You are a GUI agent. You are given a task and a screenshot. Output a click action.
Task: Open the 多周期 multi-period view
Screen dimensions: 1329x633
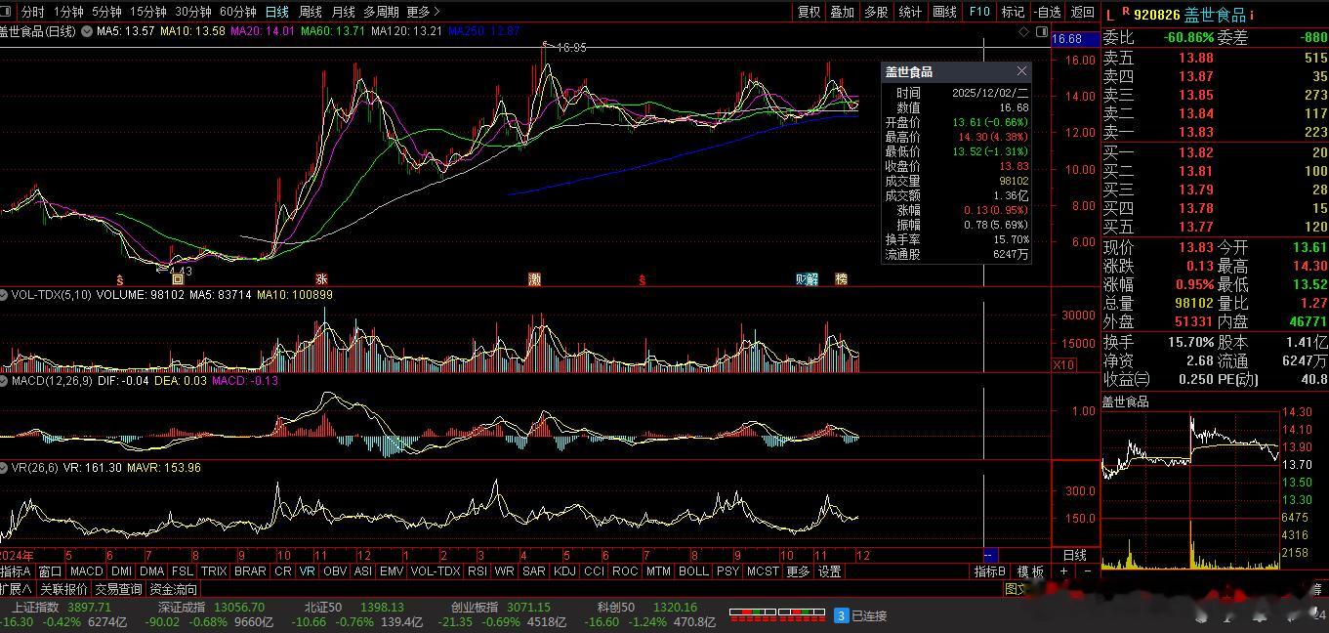tap(381, 12)
